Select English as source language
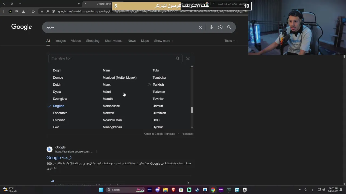Screen dimensions: 346x194 [59, 106]
